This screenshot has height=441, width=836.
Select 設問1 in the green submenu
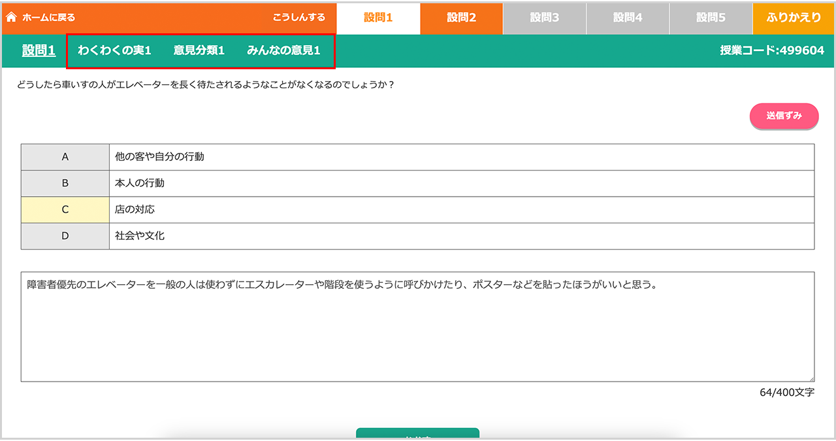(39, 50)
